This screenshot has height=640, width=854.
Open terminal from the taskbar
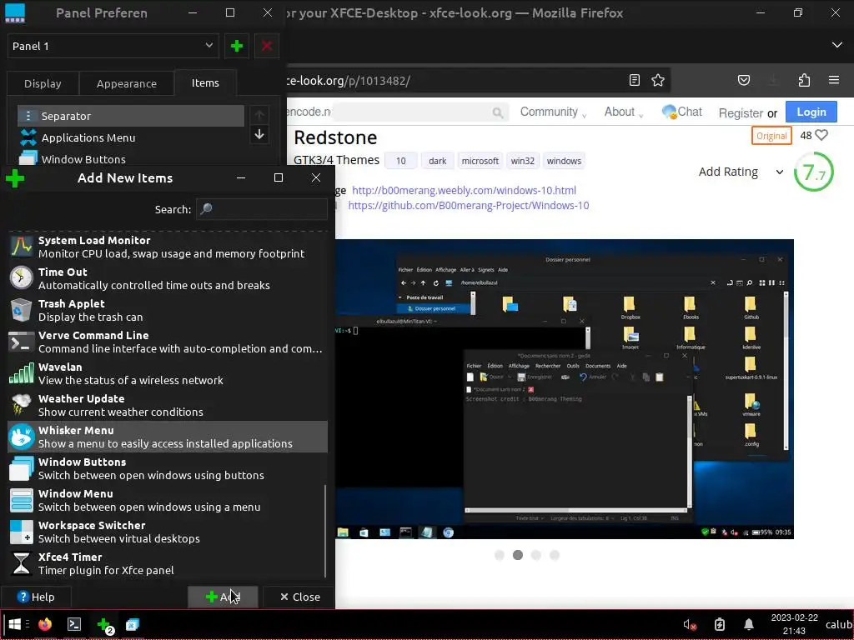coord(74,624)
